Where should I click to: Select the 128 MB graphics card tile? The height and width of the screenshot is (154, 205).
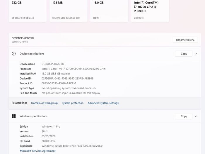[x=68, y=11]
